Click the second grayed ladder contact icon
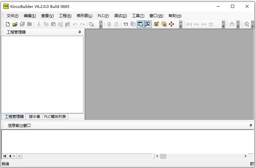 click(x=196, y=24)
